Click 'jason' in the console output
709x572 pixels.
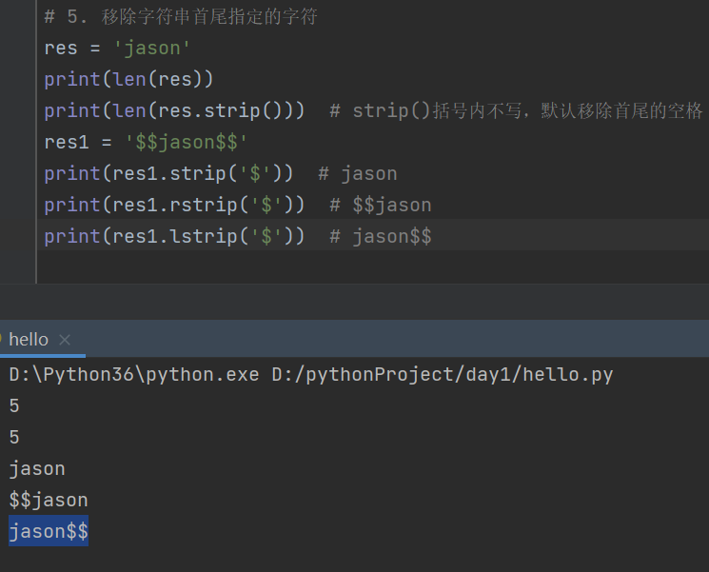(37, 469)
